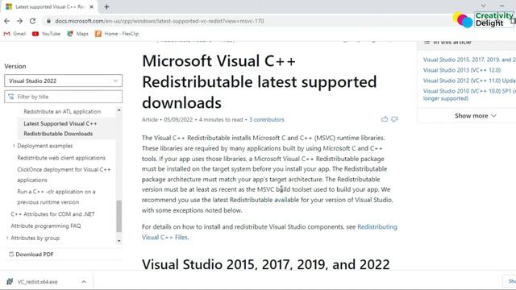Click the article date 05/09/2022

pyautogui.click(x=178, y=120)
